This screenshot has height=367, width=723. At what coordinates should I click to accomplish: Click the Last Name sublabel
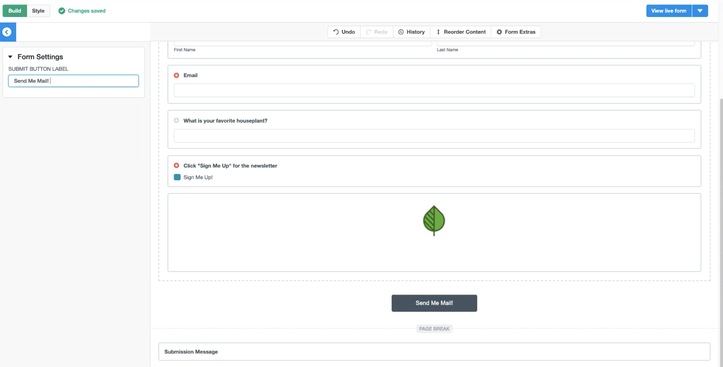pos(447,50)
